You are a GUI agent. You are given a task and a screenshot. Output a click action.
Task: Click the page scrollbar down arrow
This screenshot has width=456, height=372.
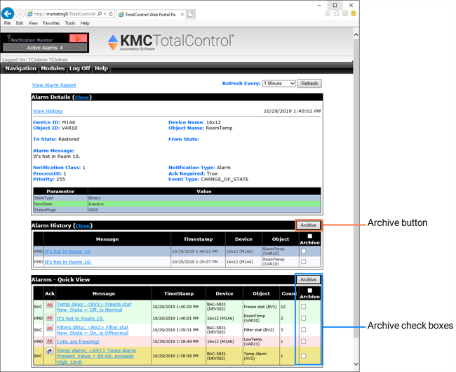click(356, 364)
